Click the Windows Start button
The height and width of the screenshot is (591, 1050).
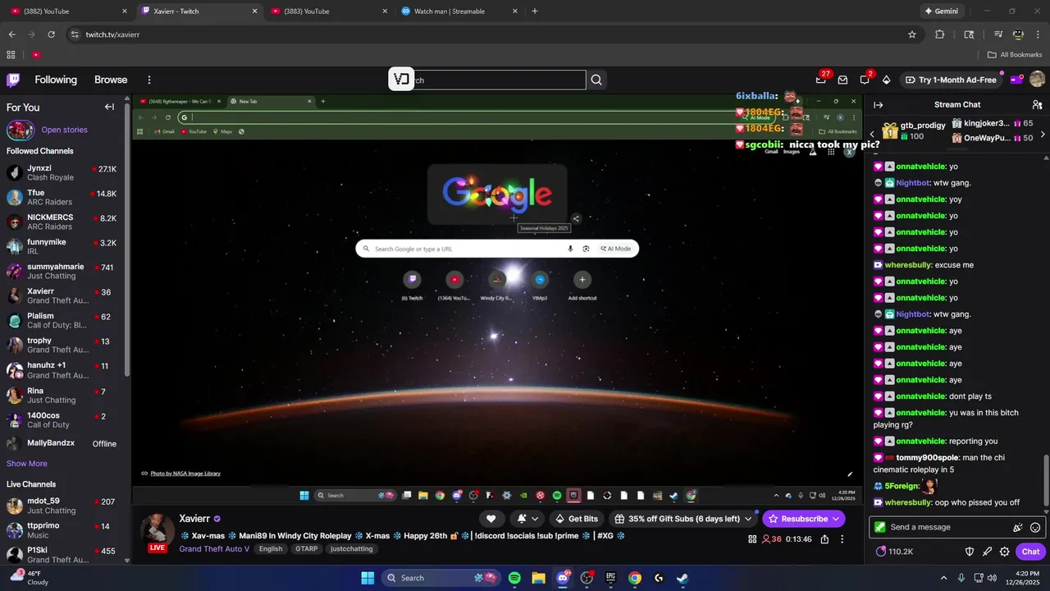[x=367, y=578]
